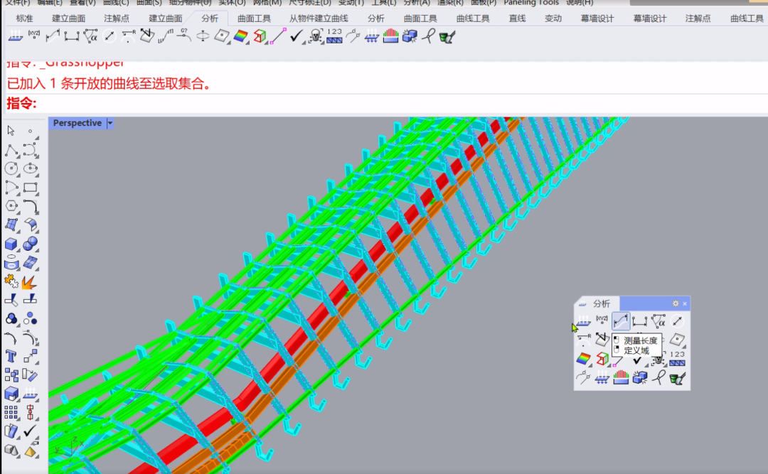Click the rainbow Curvature Analysis icon in top toolbar

tap(240, 36)
